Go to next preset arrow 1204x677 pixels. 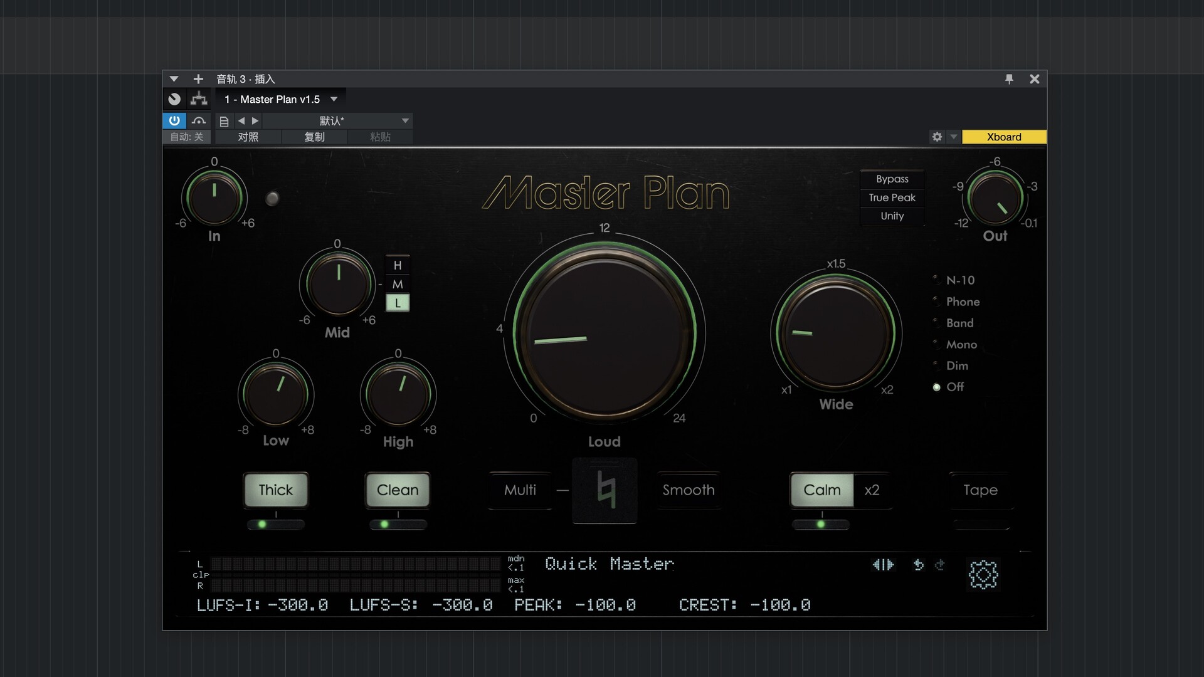[x=255, y=121]
